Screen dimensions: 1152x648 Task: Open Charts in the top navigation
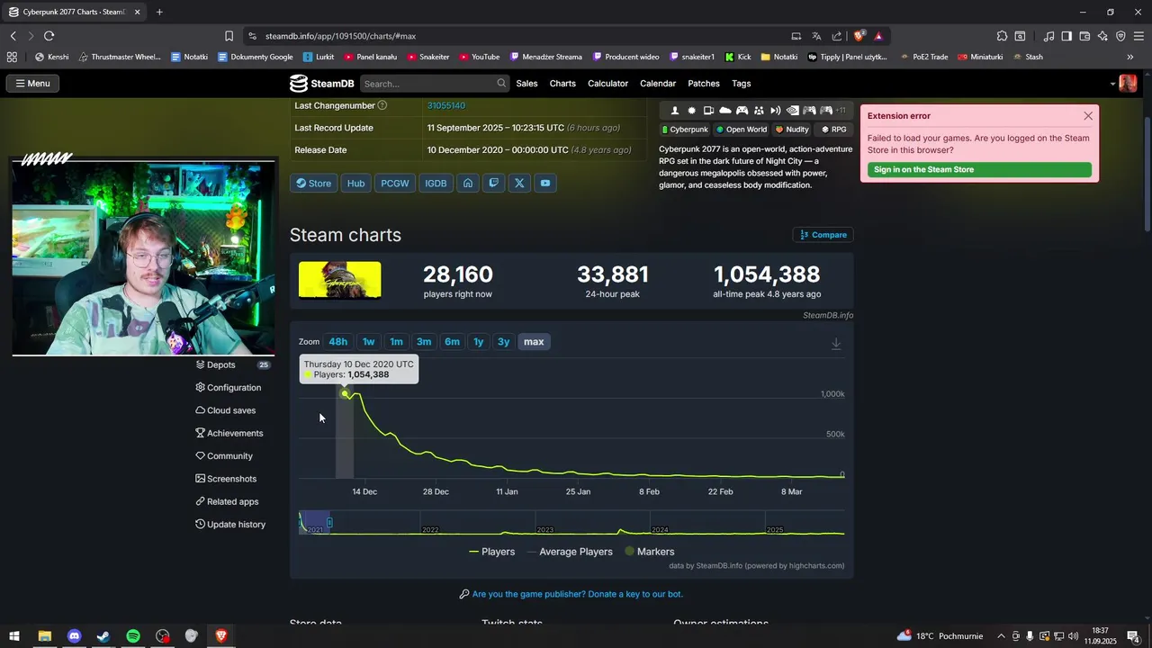[x=562, y=84]
